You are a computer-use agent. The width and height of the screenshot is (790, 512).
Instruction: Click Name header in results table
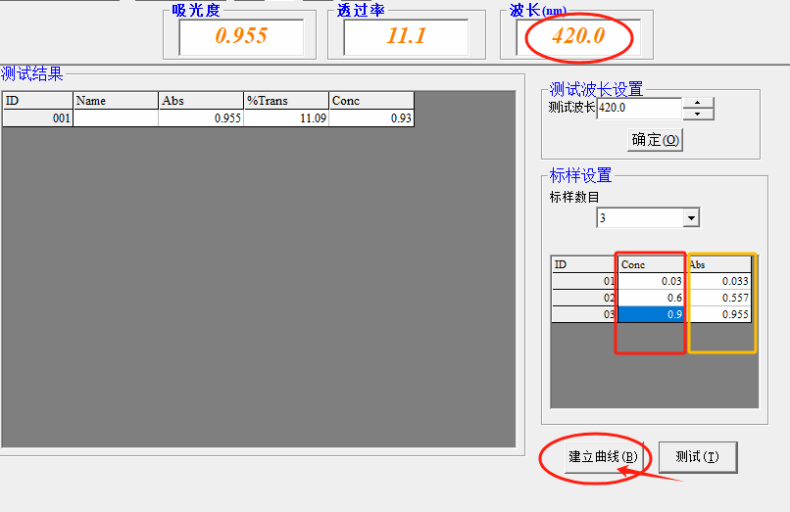click(x=116, y=101)
